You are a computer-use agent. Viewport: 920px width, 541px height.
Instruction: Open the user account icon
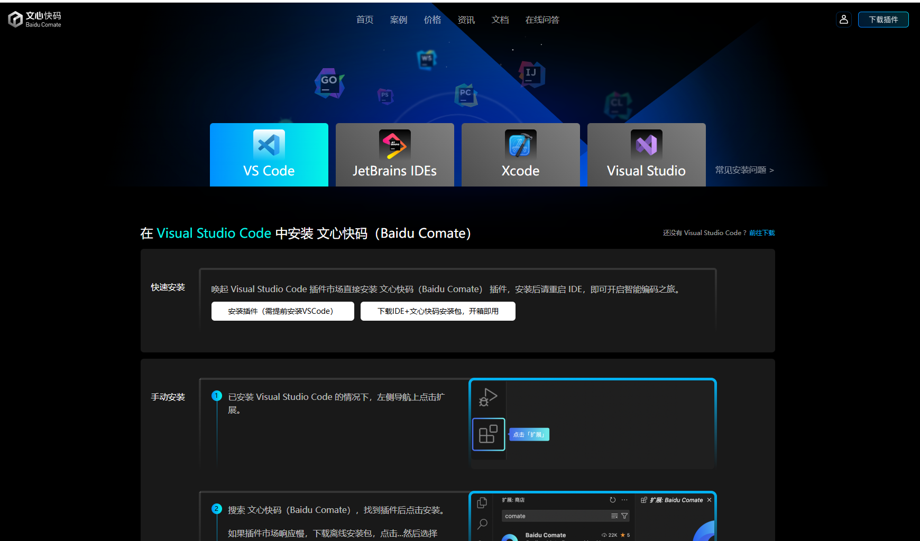pyautogui.click(x=844, y=20)
